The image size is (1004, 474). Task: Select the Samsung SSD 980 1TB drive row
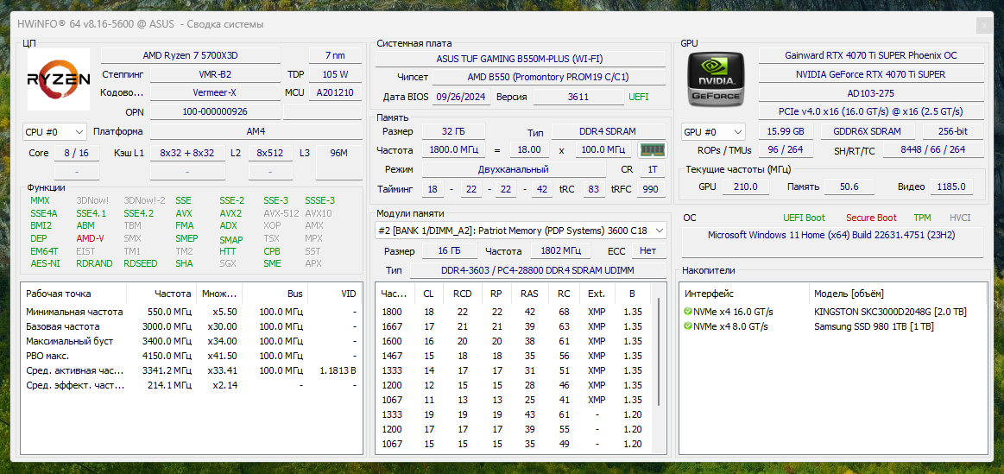[833, 326]
